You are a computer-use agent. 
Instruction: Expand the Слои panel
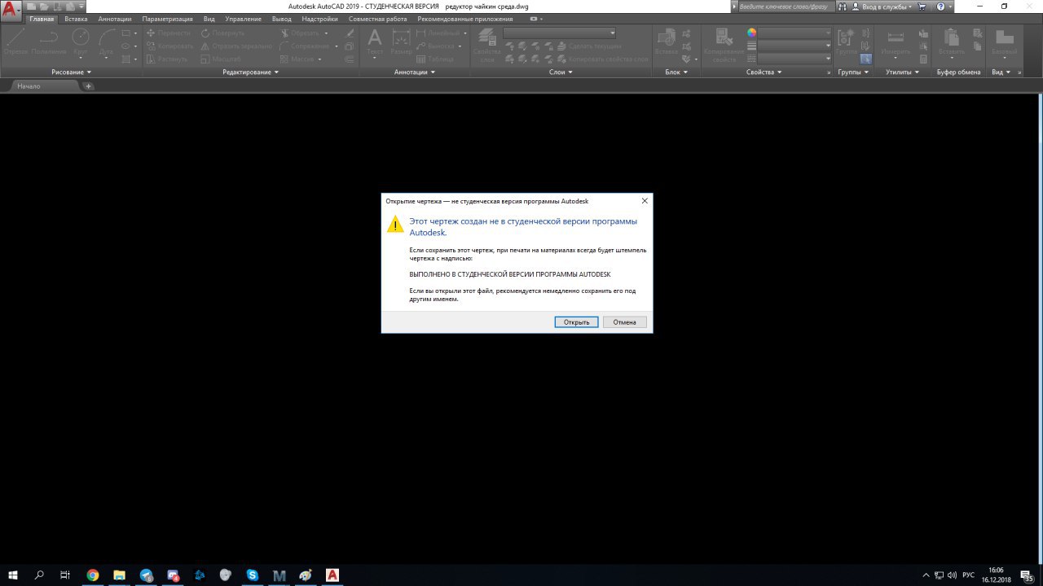(x=561, y=72)
